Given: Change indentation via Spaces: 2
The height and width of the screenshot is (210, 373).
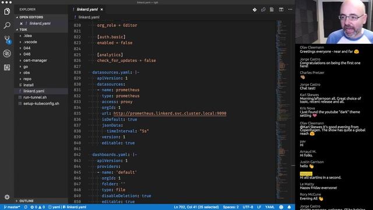Looking at the screenshot, I should pos(231,207).
